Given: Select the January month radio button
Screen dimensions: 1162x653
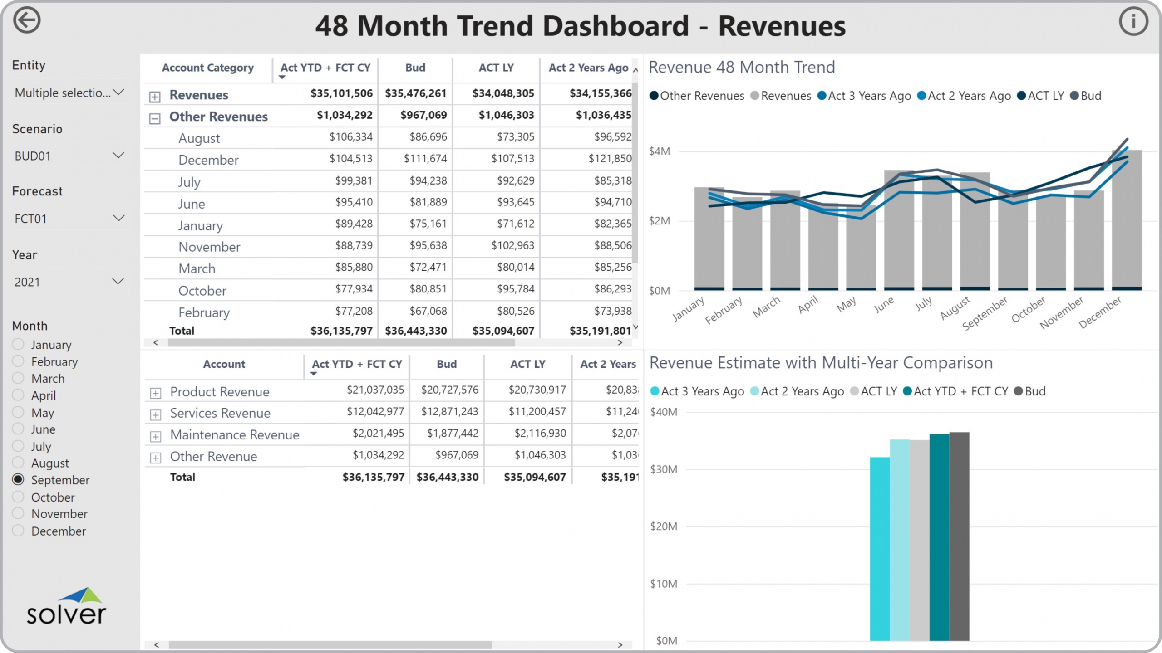Looking at the screenshot, I should click(x=18, y=344).
